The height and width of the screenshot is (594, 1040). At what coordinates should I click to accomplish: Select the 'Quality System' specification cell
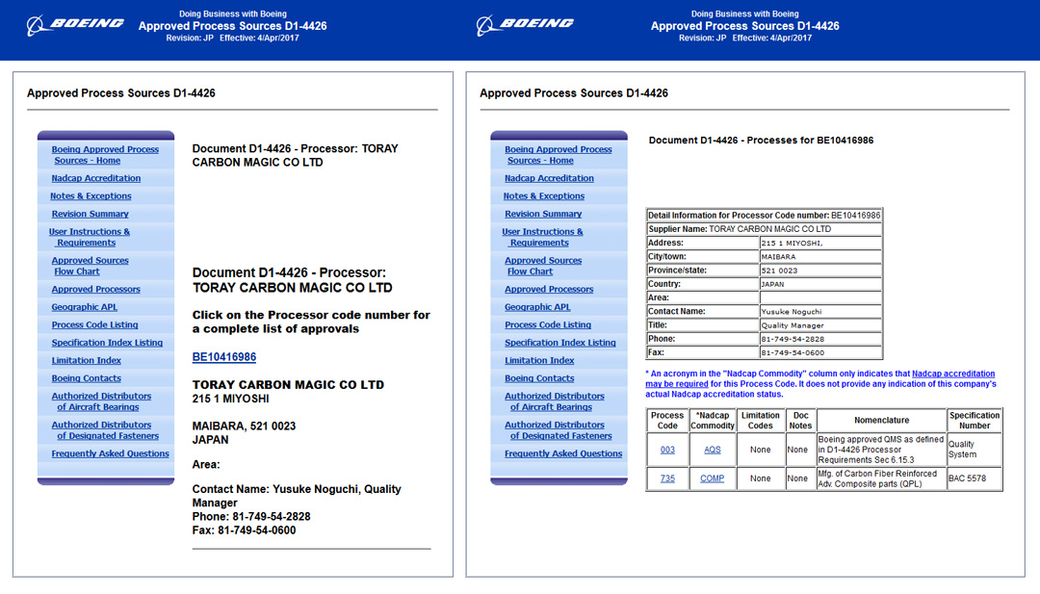tap(975, 450)
